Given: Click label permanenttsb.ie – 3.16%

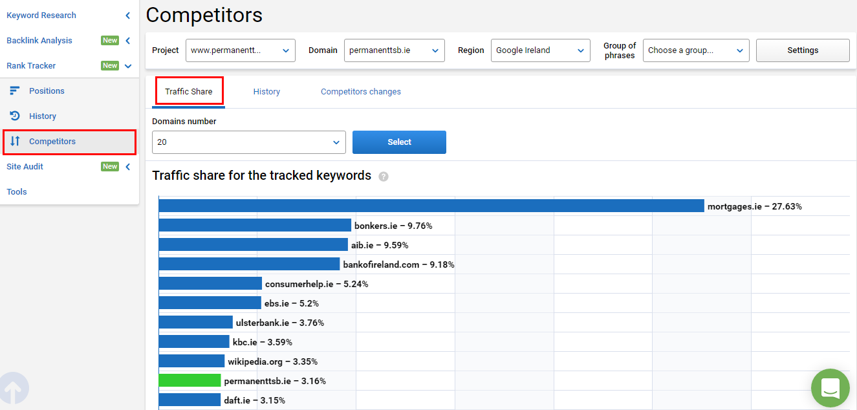Looking at the screenshot, I should coord(275,381).
